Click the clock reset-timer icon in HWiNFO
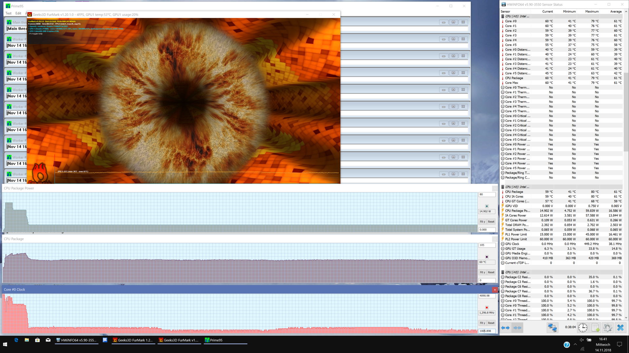Viewport: 629px width, 353px height. coord(582,328)
